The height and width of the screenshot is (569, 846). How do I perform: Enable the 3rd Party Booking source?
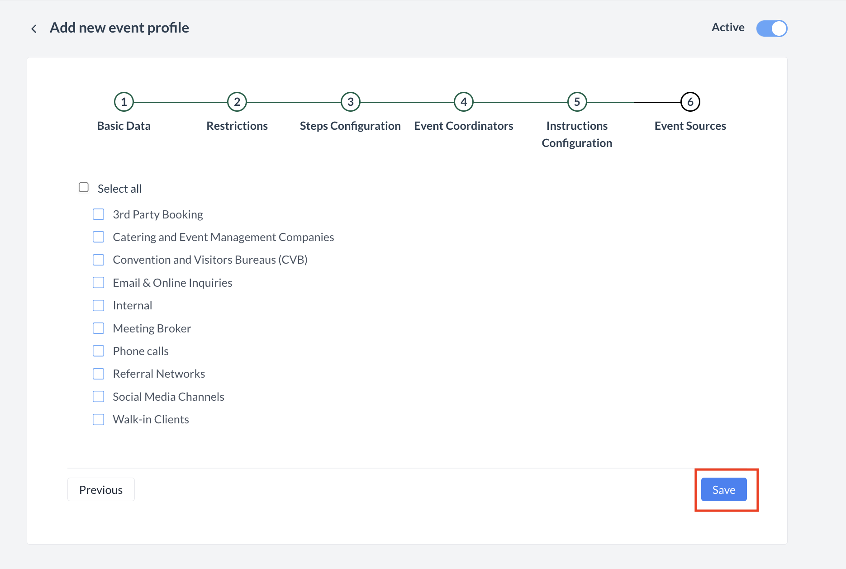[98, 214]
